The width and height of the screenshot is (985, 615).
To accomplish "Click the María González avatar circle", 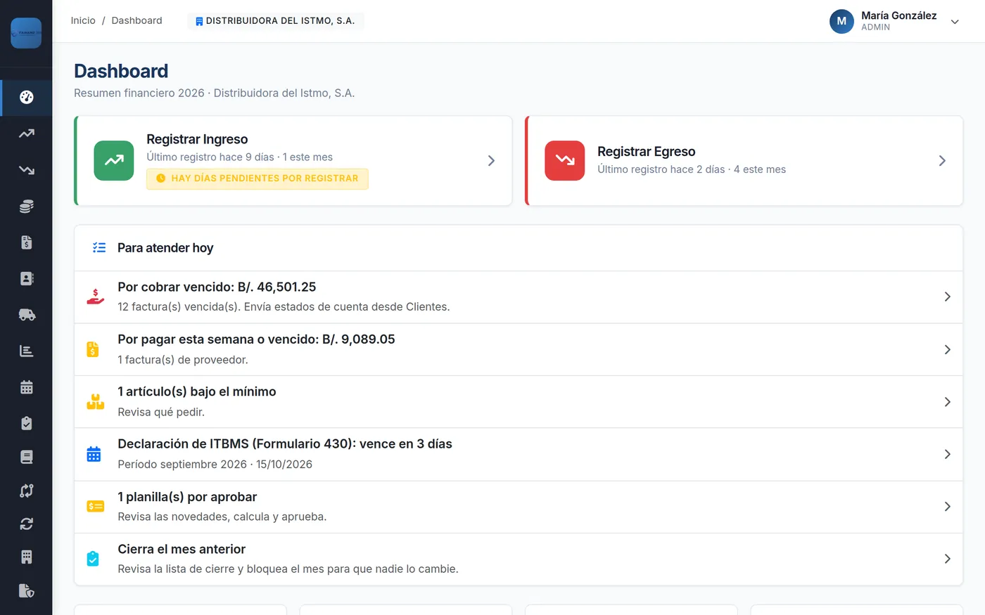I will pos(841,21).
